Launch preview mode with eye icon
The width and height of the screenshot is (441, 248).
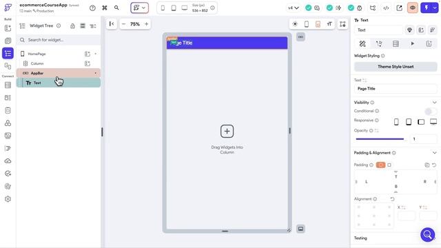[413, 8]
